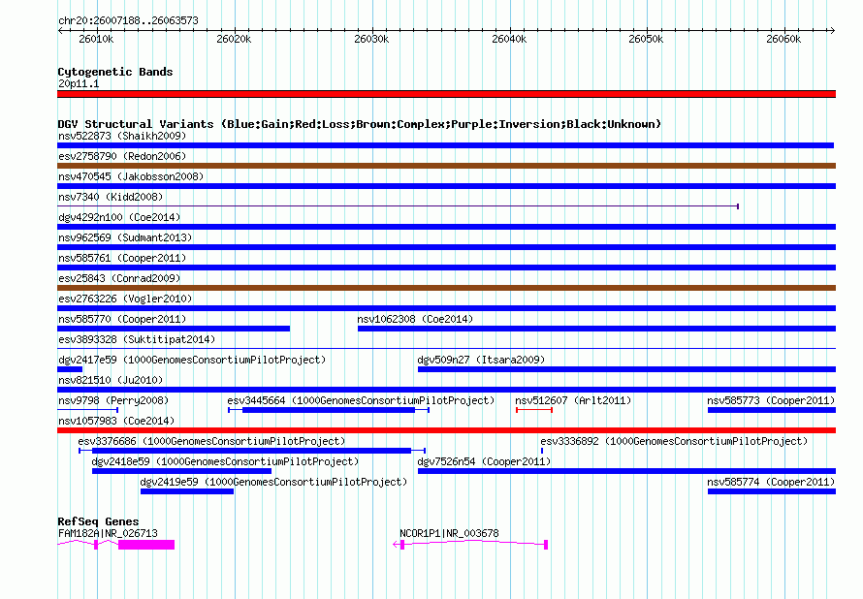Open the NCOR1P1|NR_003678 gene label
This screenshot has height=599, width=863.
pyautogui.click(x=449, y=533)
